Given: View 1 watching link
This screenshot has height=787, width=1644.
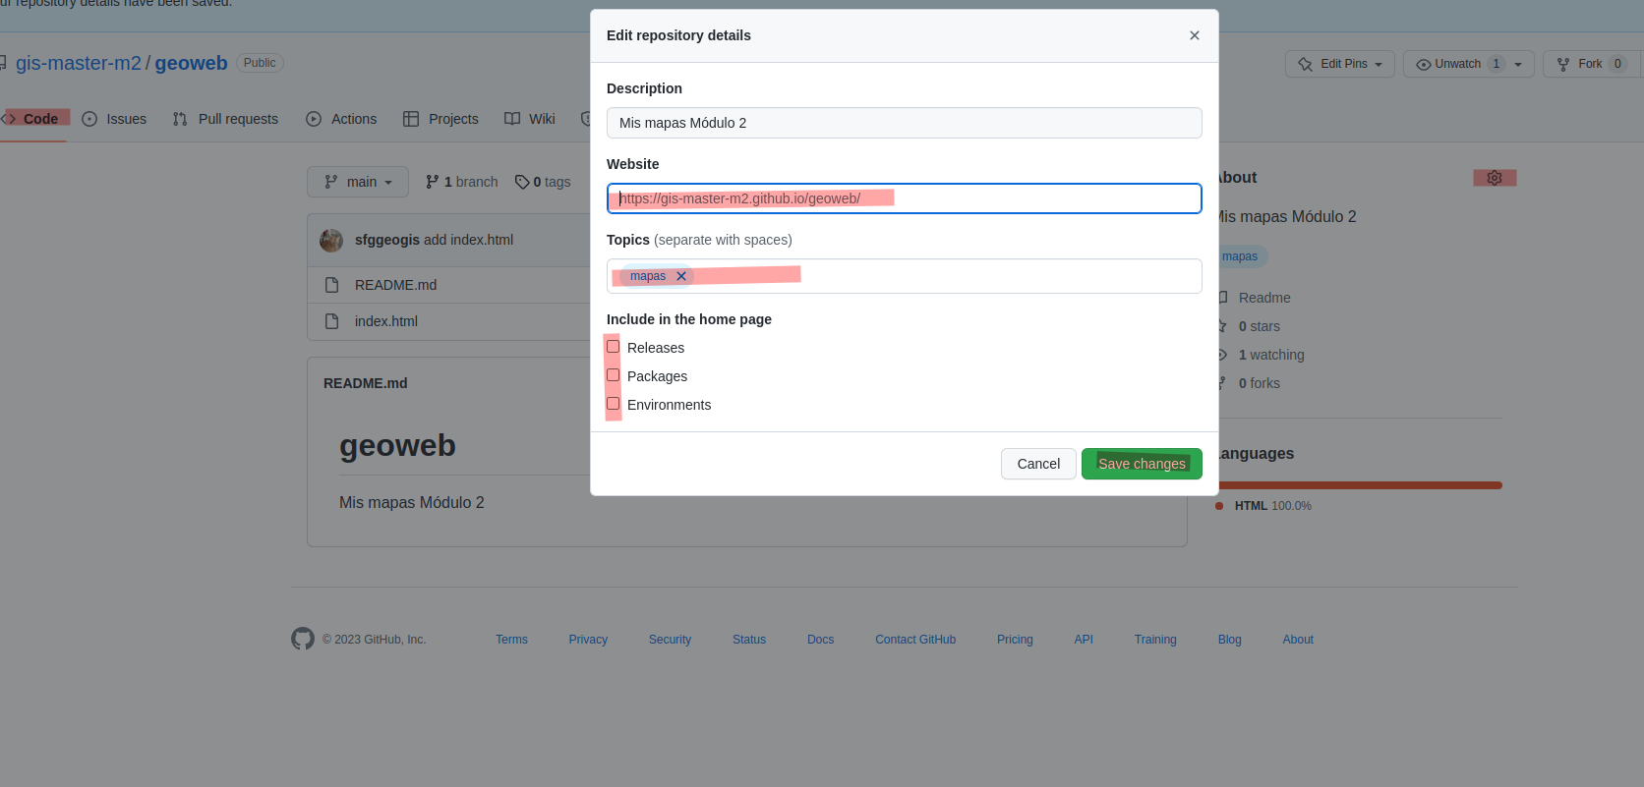Looking at the screenshot, I should coord(1270,355).
